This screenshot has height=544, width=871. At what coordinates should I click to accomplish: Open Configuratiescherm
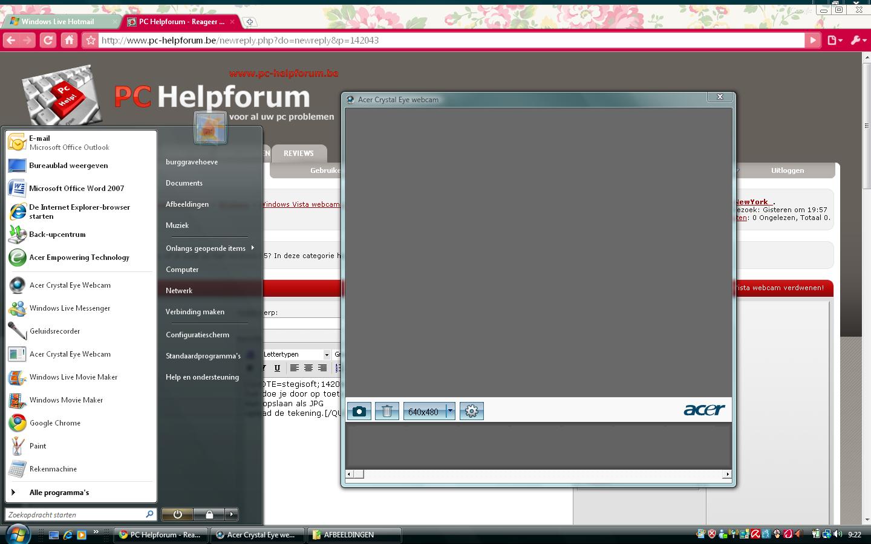coord(197,335)
